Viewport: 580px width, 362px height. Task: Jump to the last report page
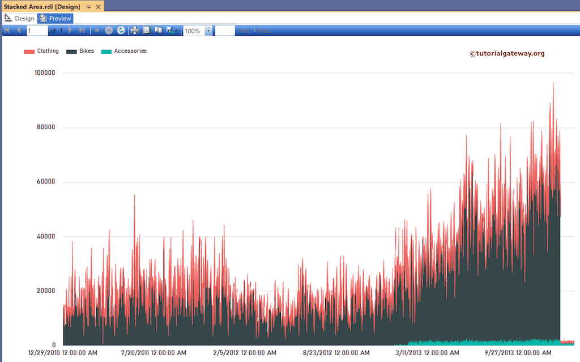tap(82, 31)
